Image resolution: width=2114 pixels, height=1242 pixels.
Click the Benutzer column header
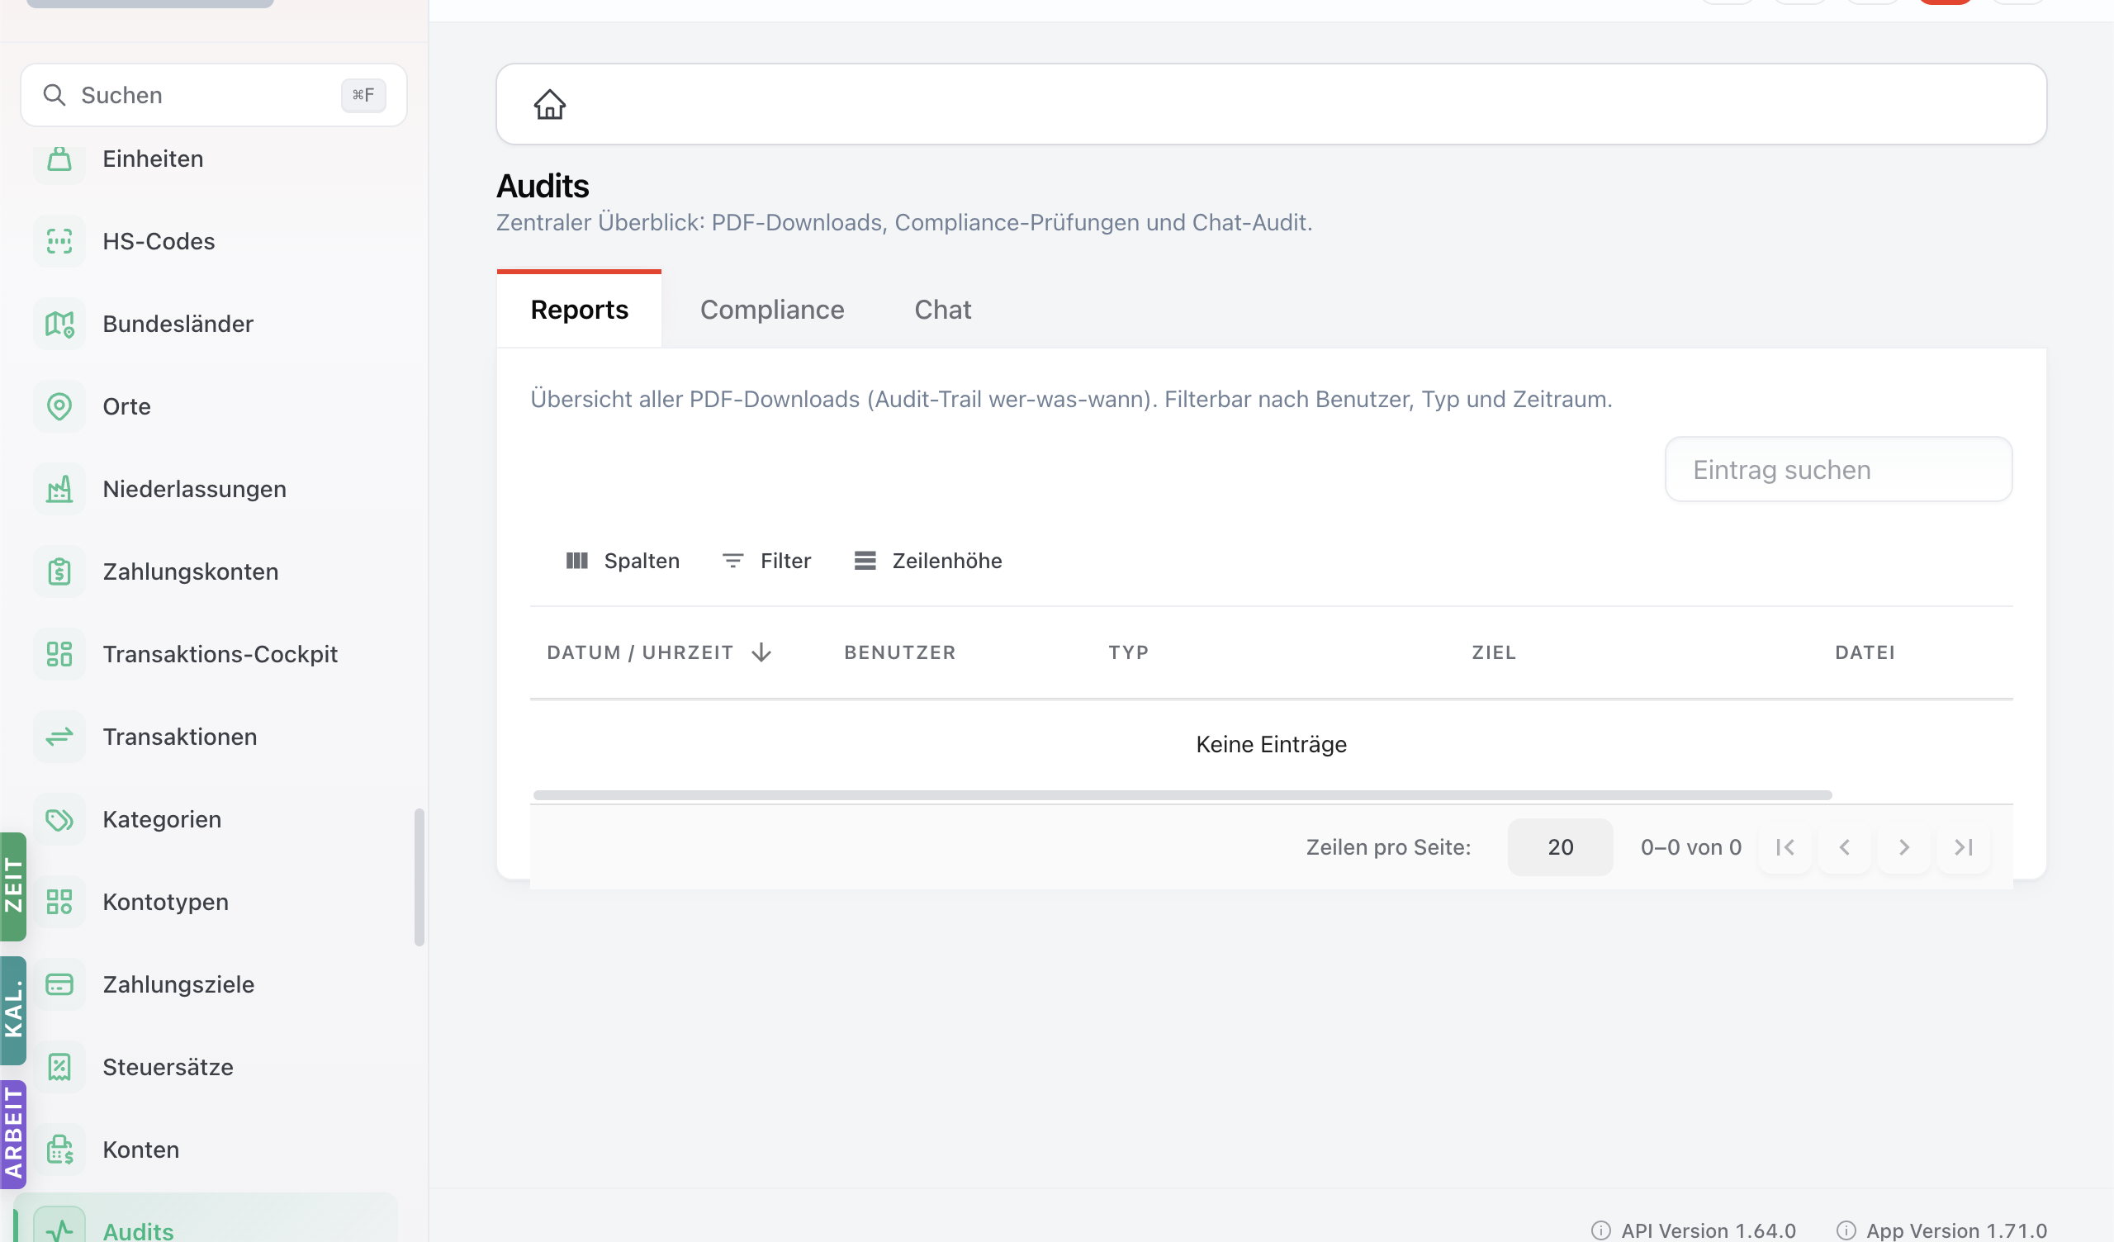pyautogui.click(x=900, y=652)
